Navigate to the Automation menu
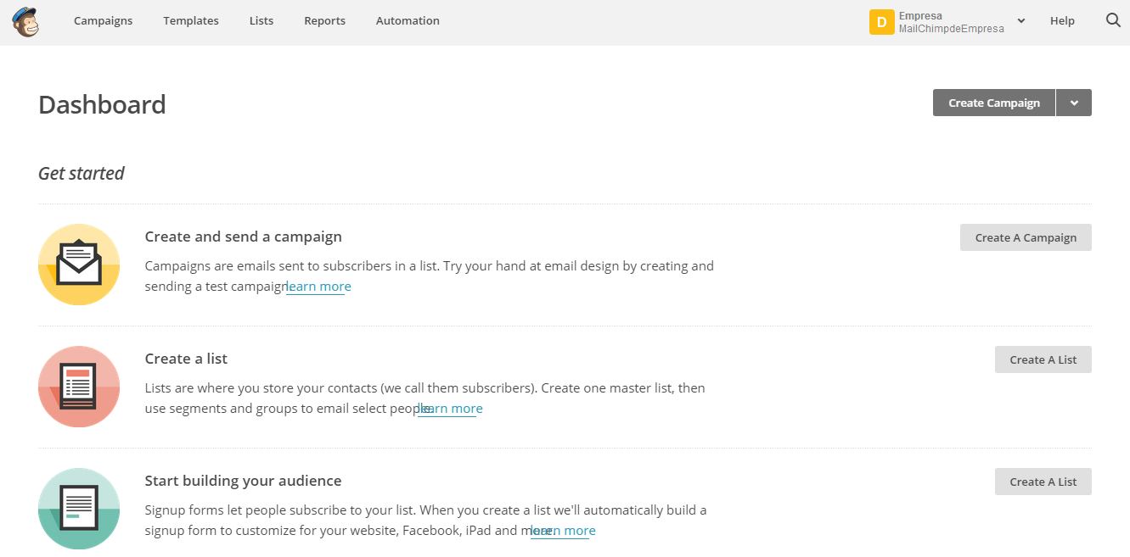Image resolution: width=1130 pixels, height=557 pixels. coord(408,20)
